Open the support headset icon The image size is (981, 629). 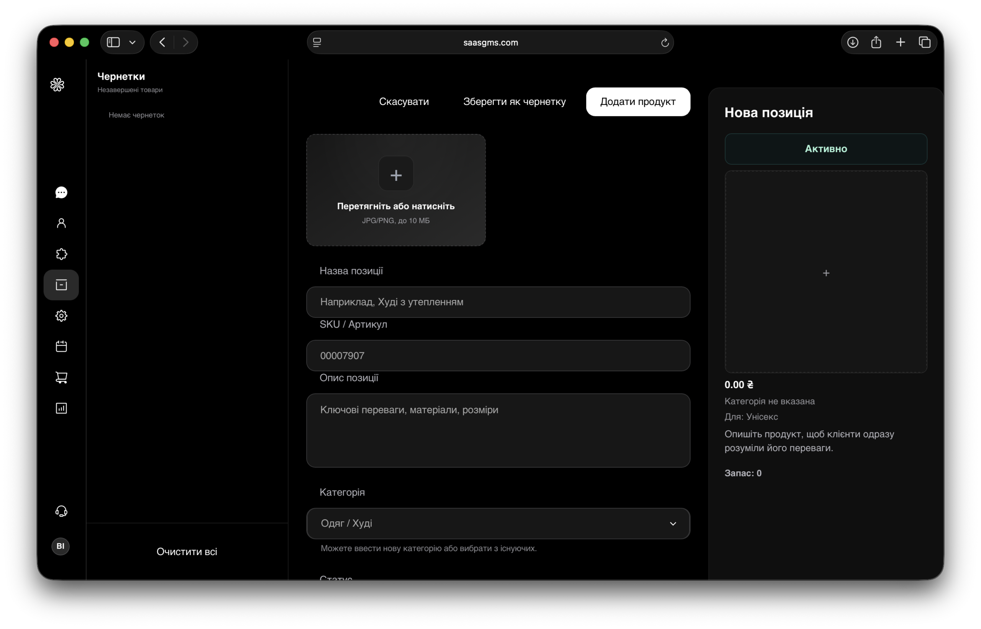coord(61,511)
